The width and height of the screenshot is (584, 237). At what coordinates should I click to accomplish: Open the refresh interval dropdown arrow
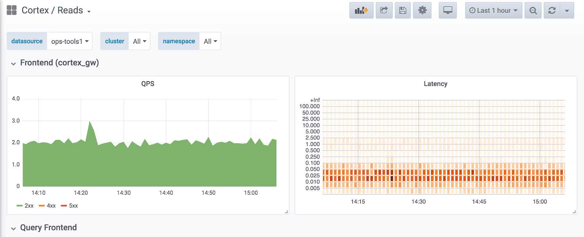coord(567,11)
